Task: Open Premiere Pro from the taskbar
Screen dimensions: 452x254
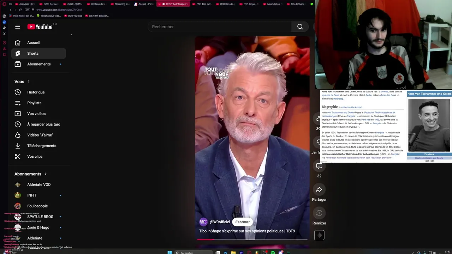Action: 241,253
